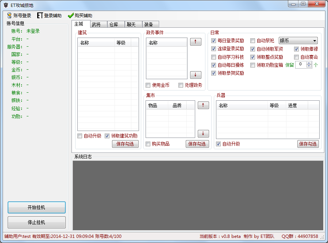Click the 集市 物品 column header

click(157, 105)
